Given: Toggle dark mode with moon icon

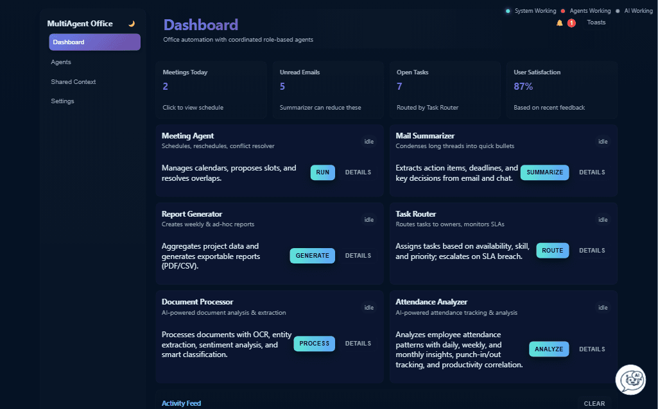Looking at the screenshot, I should pyautogui.click(x=132, y=24).
